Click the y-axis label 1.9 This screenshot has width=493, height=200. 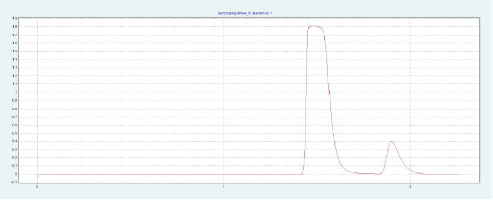[x=14, y=18]
